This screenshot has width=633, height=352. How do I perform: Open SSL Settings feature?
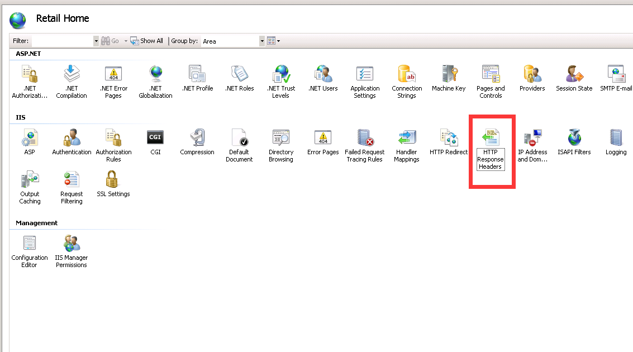(113, 184)
